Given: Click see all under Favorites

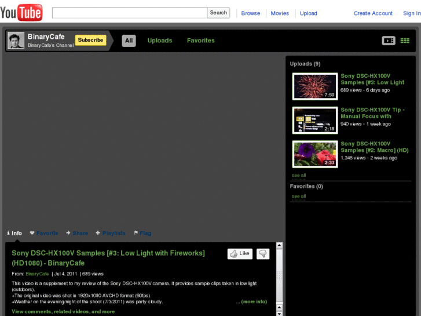Looking at the screenshot, I should pos(299,197).
